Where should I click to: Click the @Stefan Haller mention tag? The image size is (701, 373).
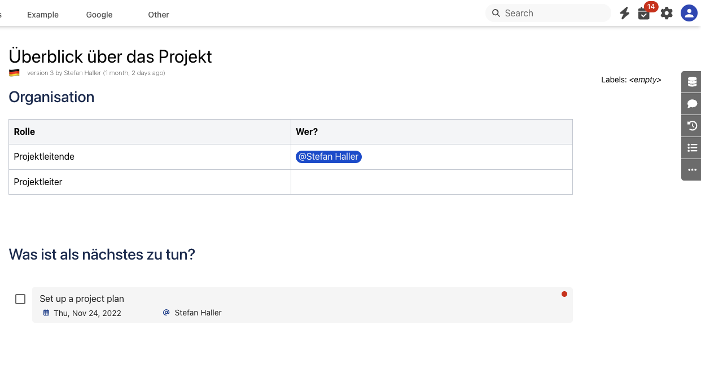[328, 157]
